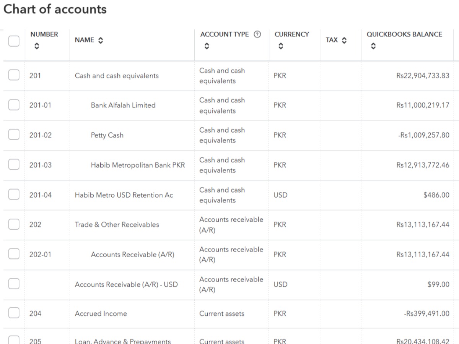This screenshot has width=459, height=344.
Task: Click account number 202-01
Action: coord(41,255)
